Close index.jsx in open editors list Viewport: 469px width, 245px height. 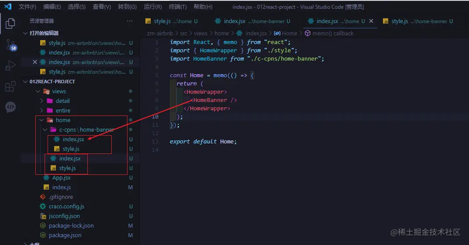point(34,62)
